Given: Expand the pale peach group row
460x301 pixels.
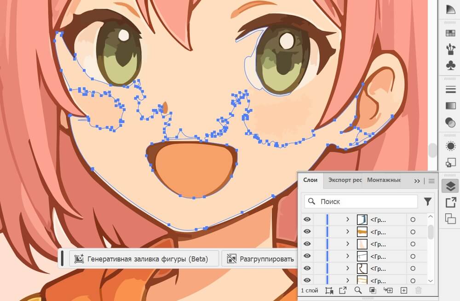Looking at the screenshot, I should coord(348,244).
